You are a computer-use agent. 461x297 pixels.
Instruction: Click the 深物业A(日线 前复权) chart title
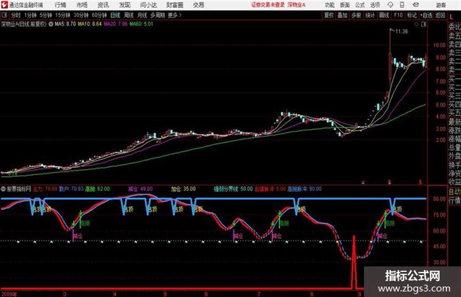click(24, 24)
